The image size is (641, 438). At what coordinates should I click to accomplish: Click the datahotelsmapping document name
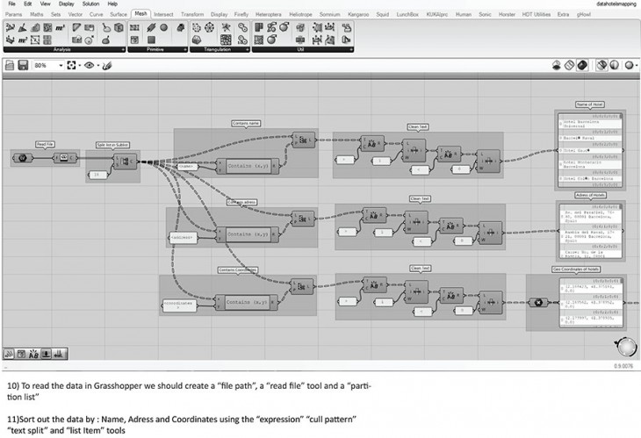pos(613,4)
